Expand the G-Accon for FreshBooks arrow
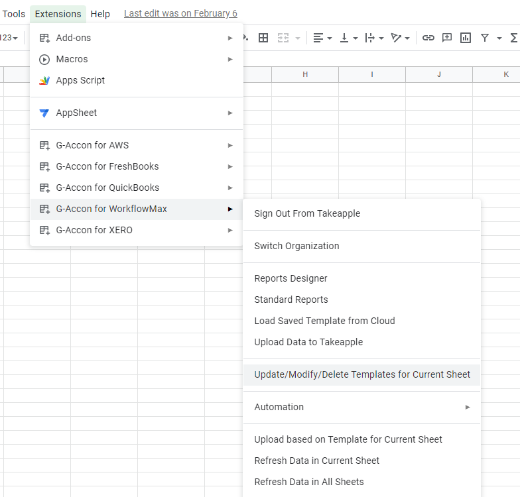 coord(230,167)
